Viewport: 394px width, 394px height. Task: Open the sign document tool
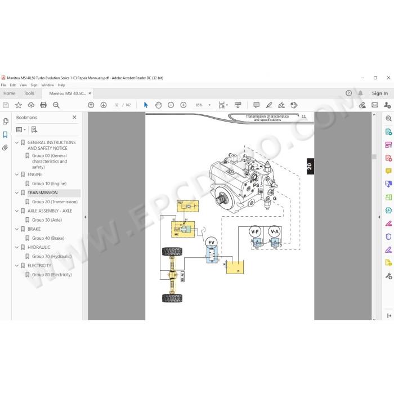click(281, 105)
